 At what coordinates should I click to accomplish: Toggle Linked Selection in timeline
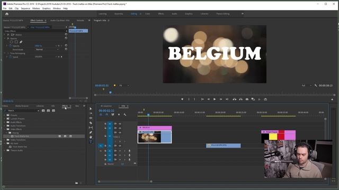click(113, 115)
